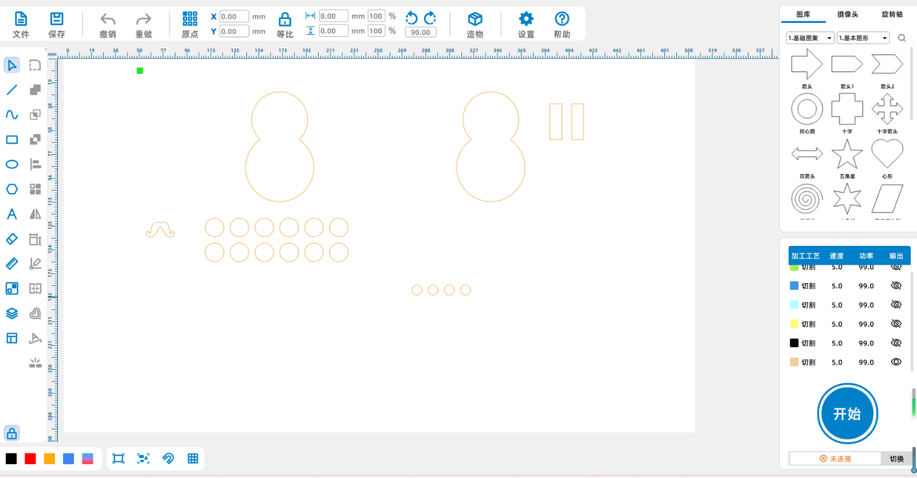Hide the tan layer output
The image size is (917, 478).
(896, 362)
